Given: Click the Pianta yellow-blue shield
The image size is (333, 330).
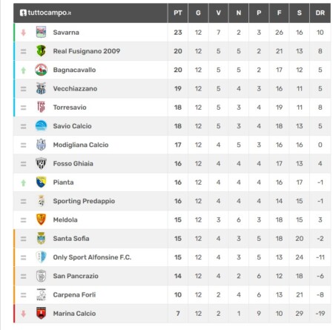Looking at the screenshot, I should click(41, 182).
